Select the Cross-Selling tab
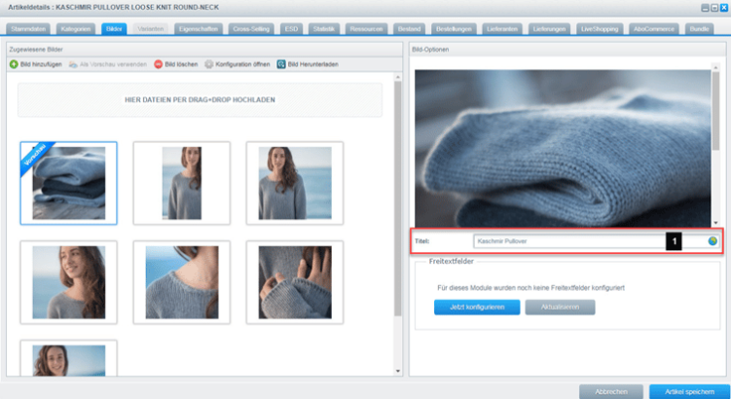 [x=251, y=30]
